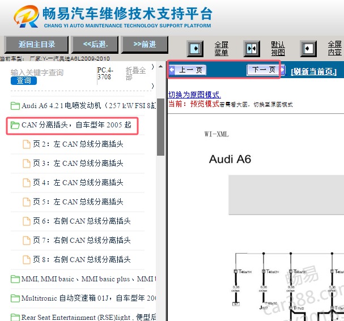
Task: Click the folder icon for Rear Seat Entertainment
Action: coord(15,317)
